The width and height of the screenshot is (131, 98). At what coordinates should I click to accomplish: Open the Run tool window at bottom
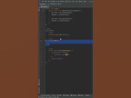point(53,95)
